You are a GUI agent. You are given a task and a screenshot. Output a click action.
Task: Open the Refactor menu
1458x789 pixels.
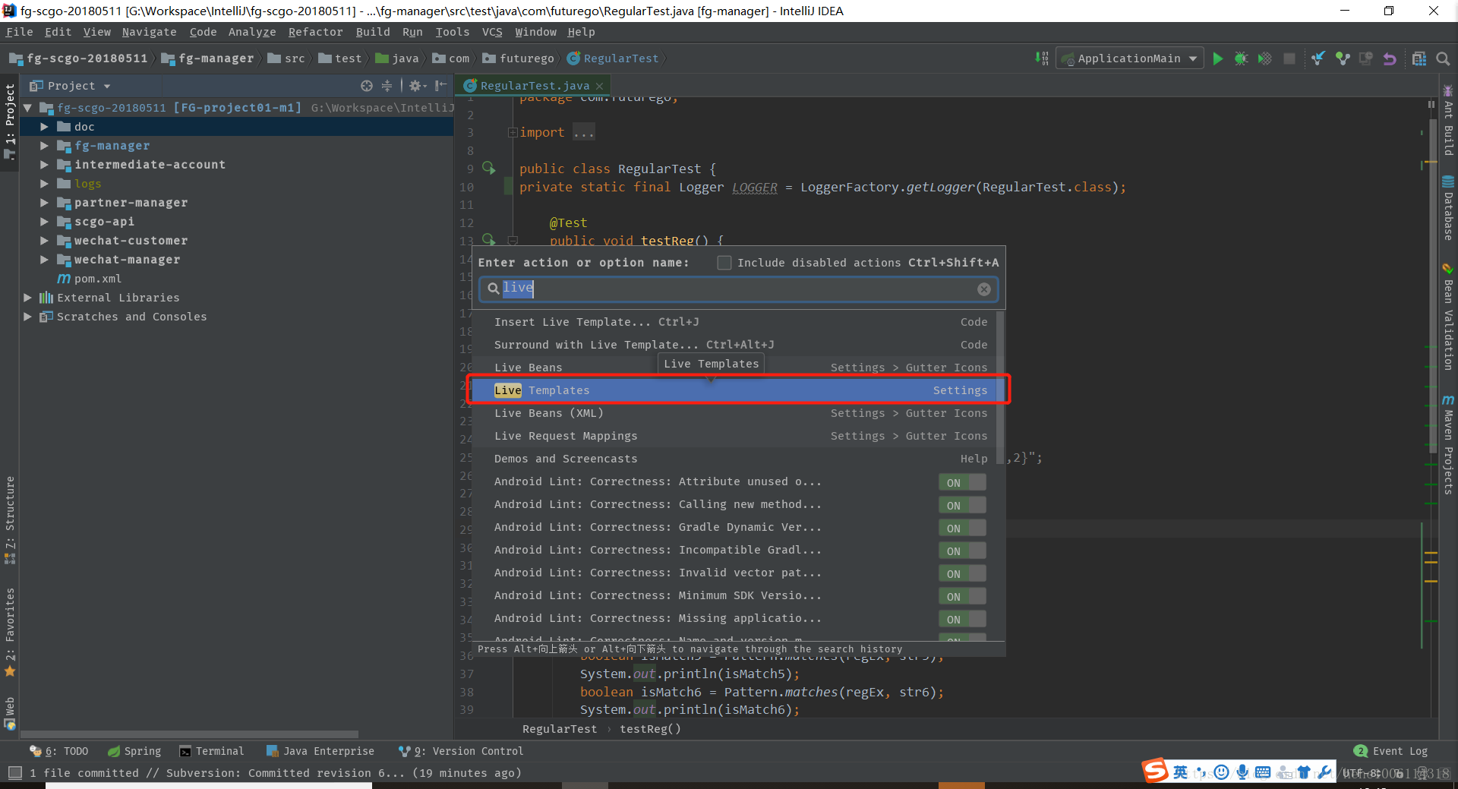click(x=315, y=32)
